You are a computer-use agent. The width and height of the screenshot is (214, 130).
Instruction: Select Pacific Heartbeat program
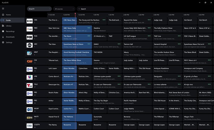tap(137, 102)
